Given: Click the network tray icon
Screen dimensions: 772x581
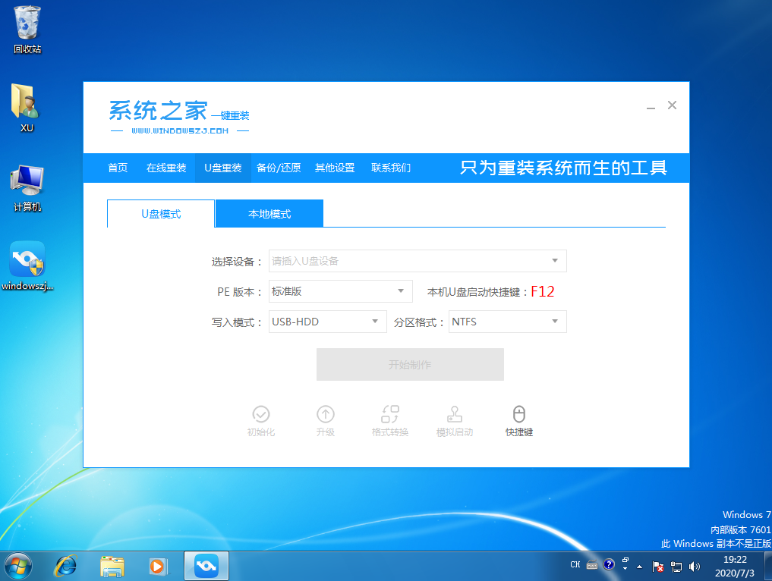Looking at the screenshot, I should 676,567.
